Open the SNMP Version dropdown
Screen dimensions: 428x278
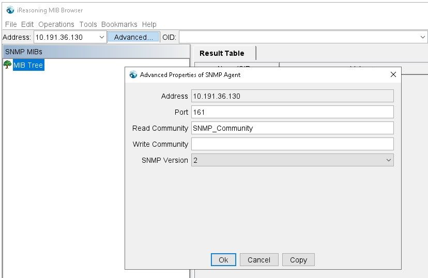293,160
